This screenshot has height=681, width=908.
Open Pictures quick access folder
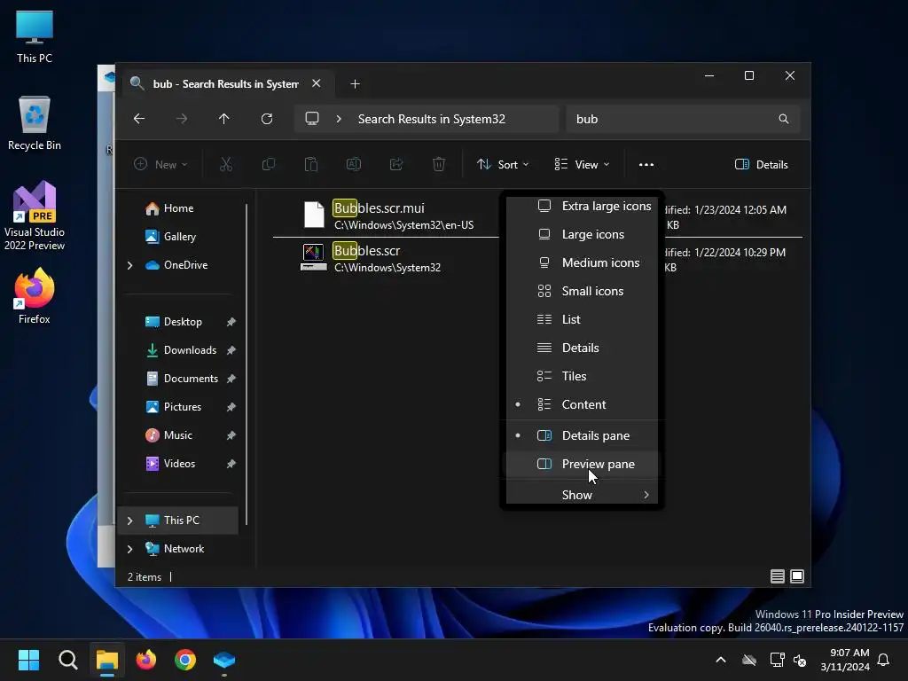pyautogui.click(x=178, y=406)
